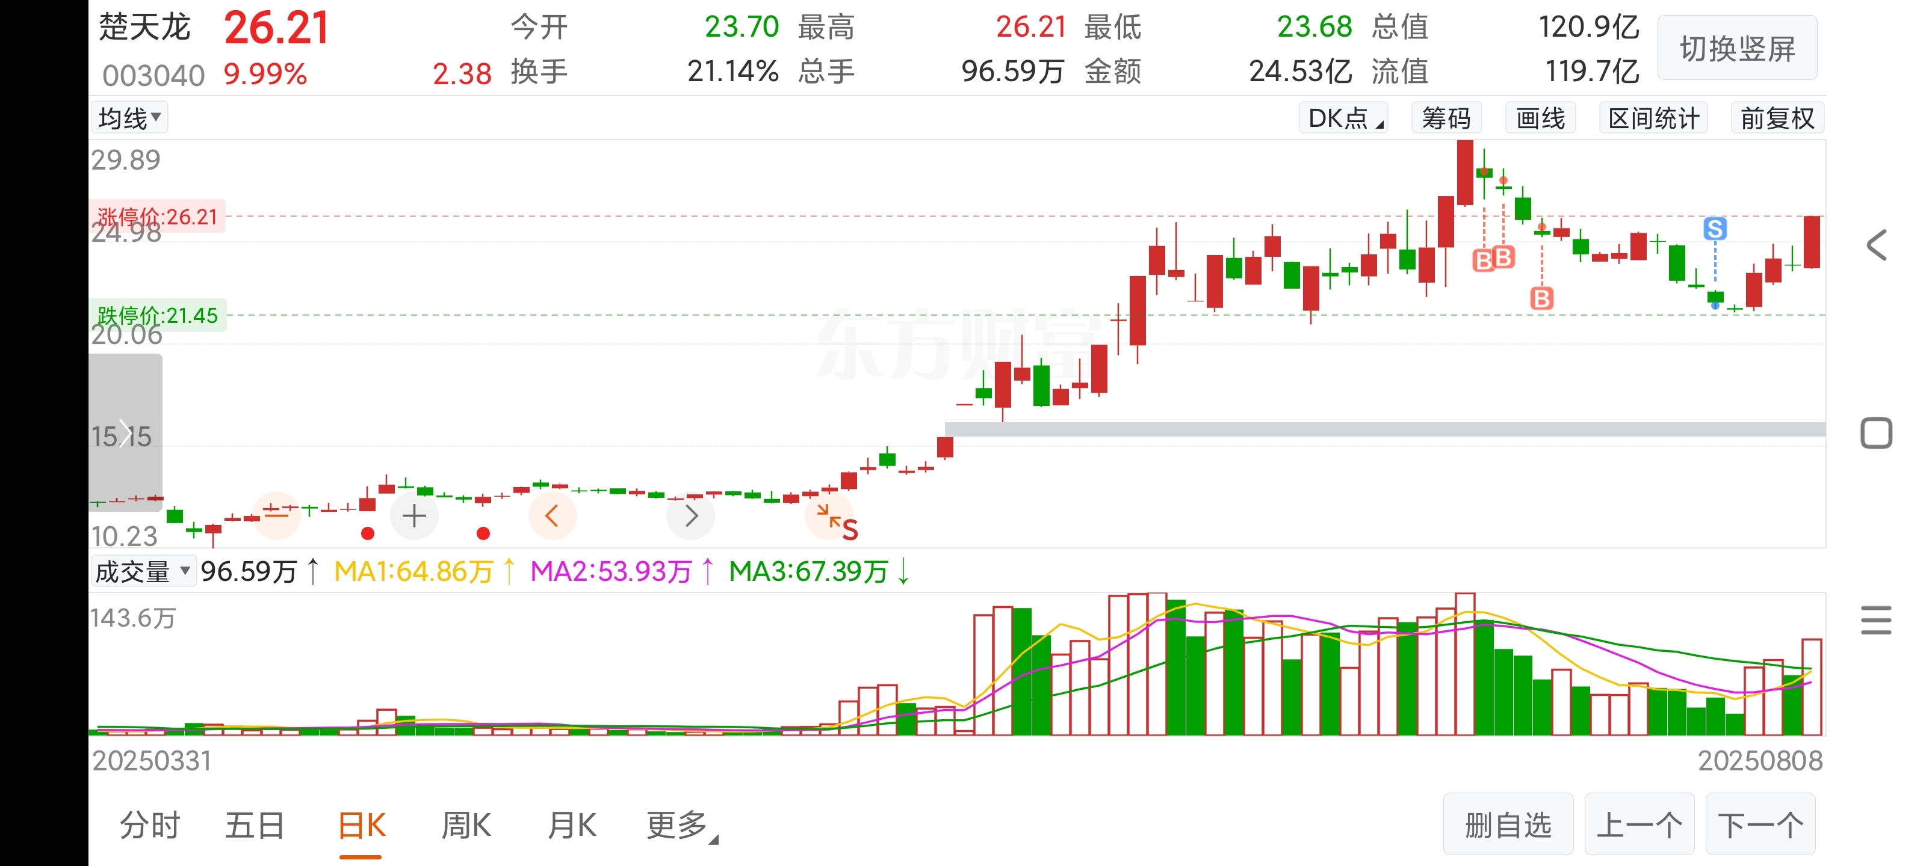Tap the blue S sell marker
The height and width of the screenshot is (866, 1926).
click(1715, 229)
